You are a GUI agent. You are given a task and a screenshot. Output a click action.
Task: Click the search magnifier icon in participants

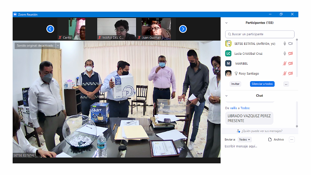tap(229, 34)
